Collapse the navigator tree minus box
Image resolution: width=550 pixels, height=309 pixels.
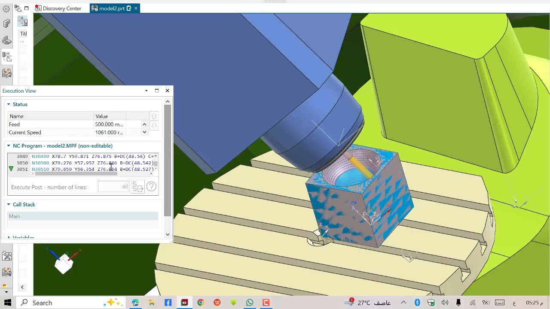click(x=22, y=42)
